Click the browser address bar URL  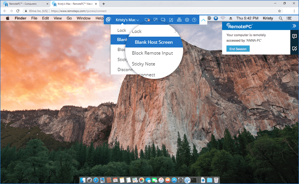[78, 11]
